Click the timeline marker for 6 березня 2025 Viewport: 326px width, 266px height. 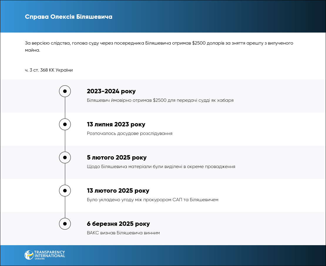click(x=65, y=224)
